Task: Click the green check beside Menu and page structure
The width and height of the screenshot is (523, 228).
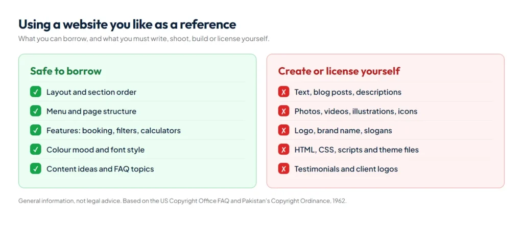Action: pos(35,111)
